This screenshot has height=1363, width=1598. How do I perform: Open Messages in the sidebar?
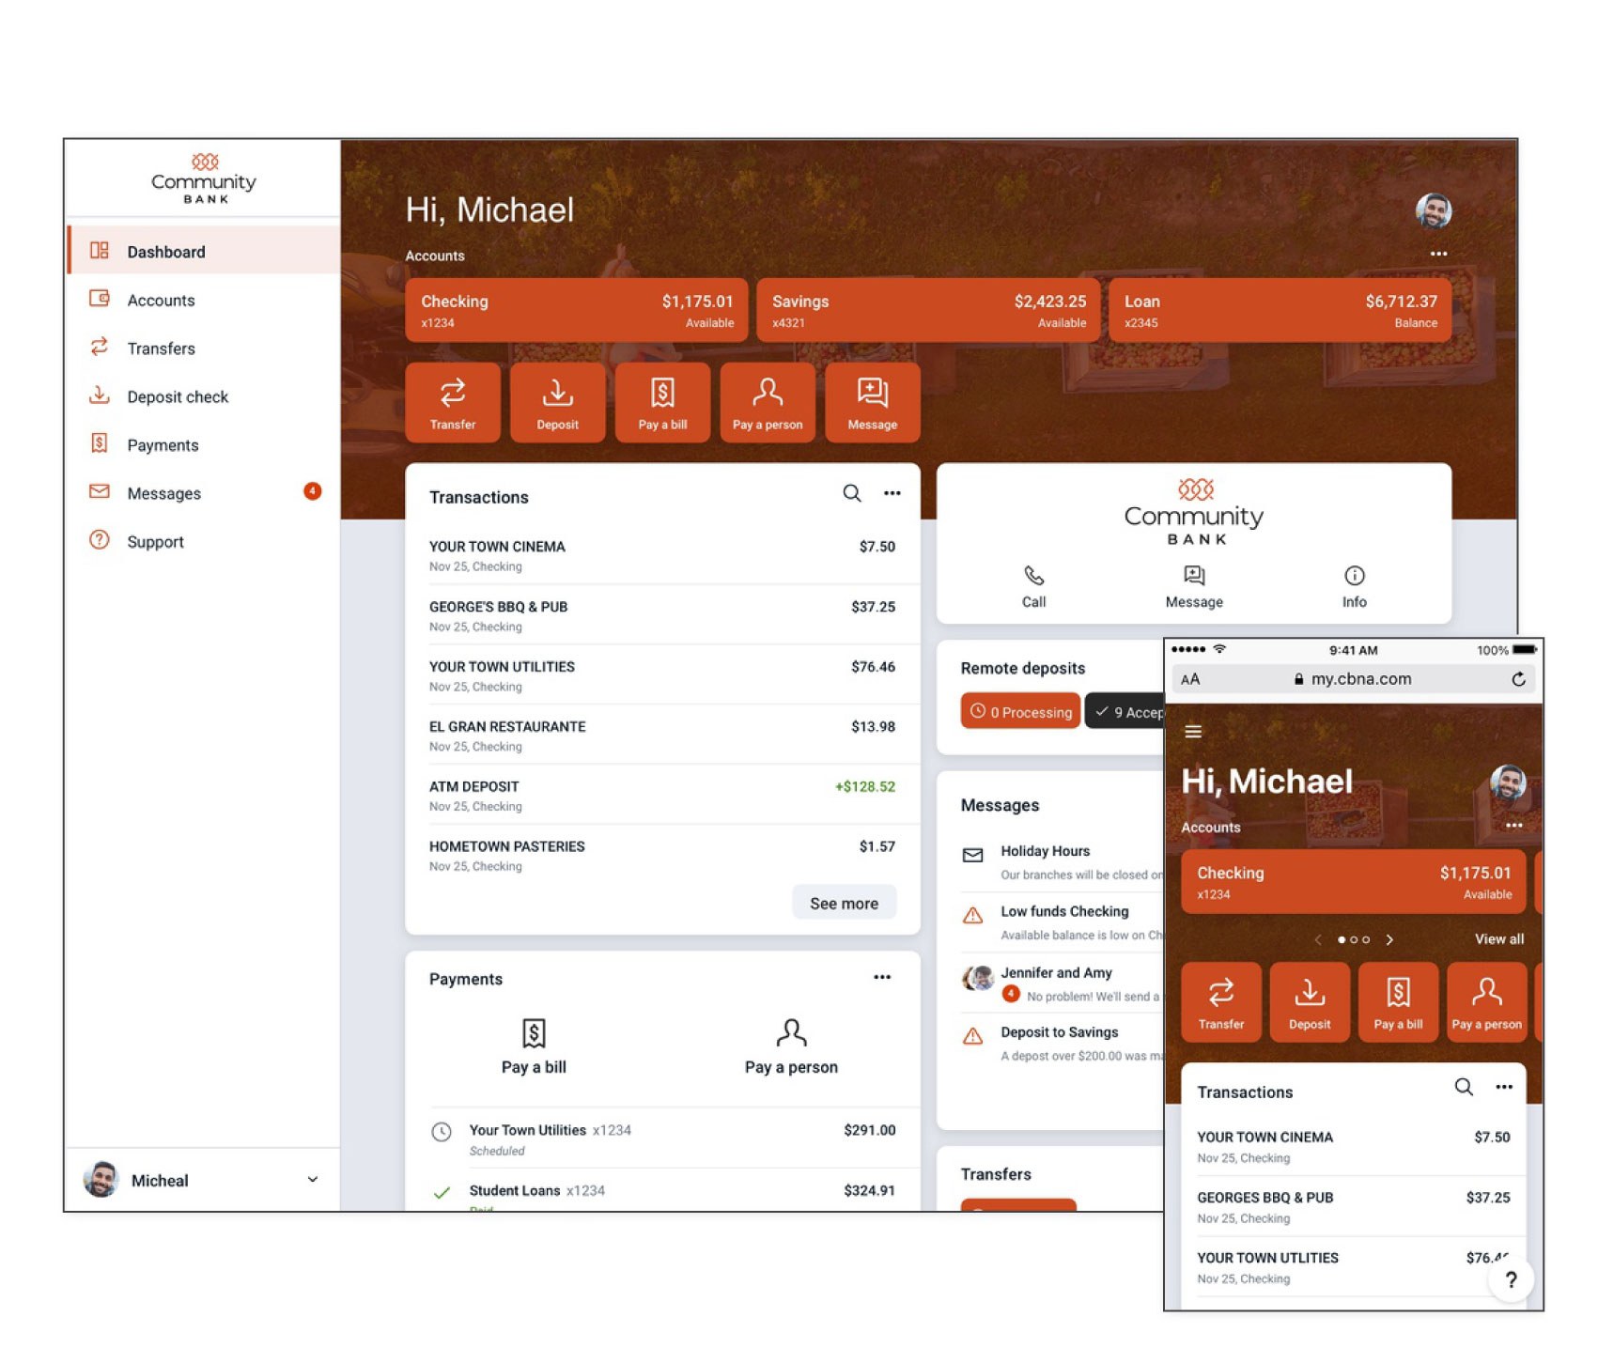coord(204,493)
